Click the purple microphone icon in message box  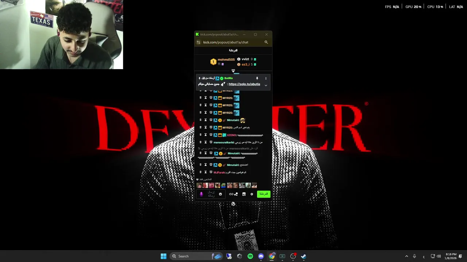click(201, 194)
